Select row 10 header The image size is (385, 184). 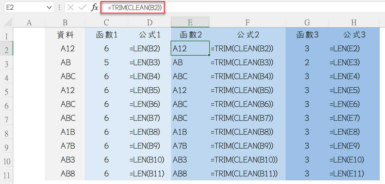click(7, 160)
